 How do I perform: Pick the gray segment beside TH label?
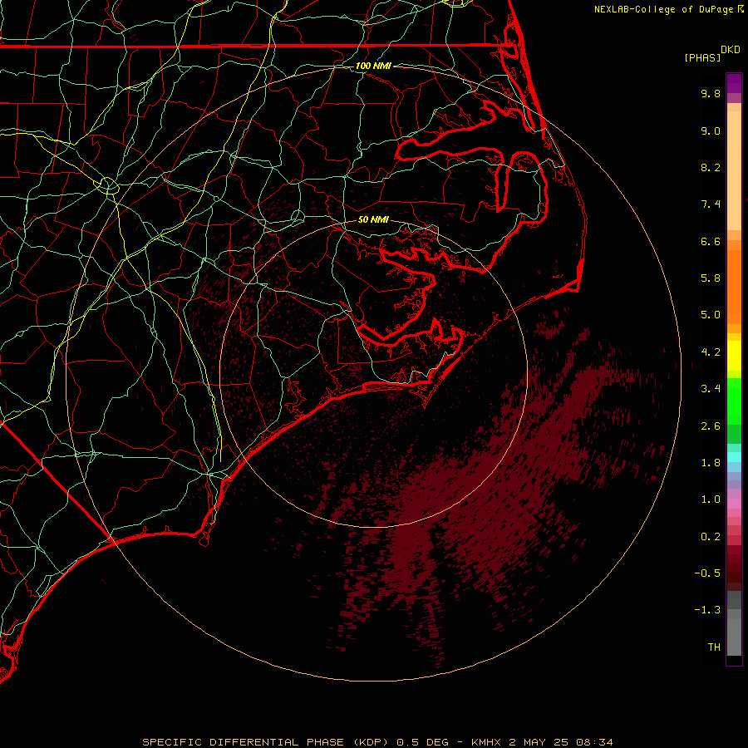(x=734, y=637)
